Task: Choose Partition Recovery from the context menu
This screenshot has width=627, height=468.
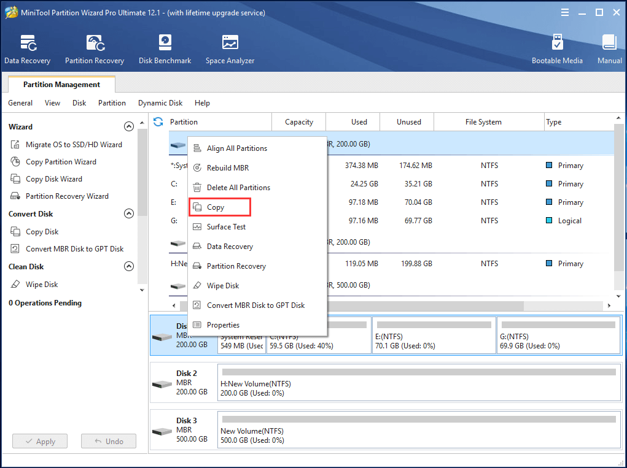Action: coord(257,266)
